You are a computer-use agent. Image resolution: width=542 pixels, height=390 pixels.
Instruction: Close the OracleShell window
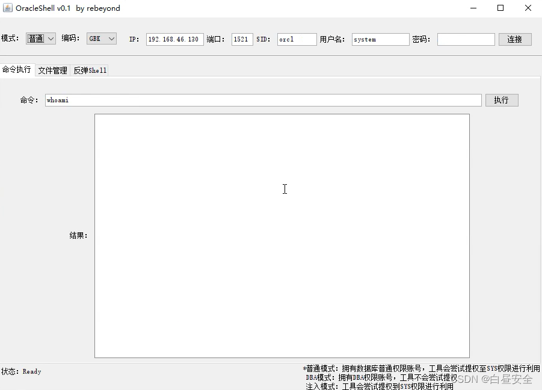(x=528, y=8)
